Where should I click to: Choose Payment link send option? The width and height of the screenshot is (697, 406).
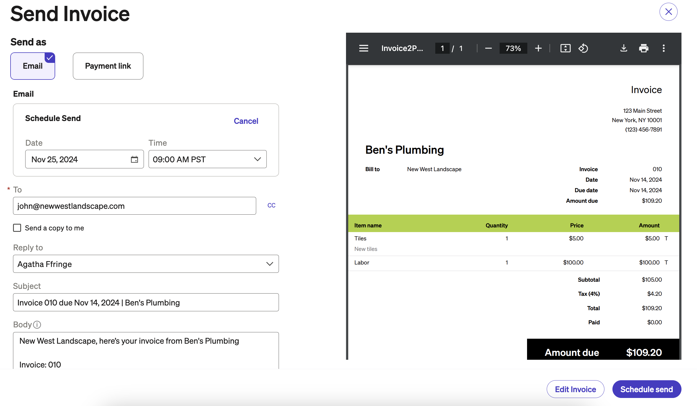click(x=108, y=66)
